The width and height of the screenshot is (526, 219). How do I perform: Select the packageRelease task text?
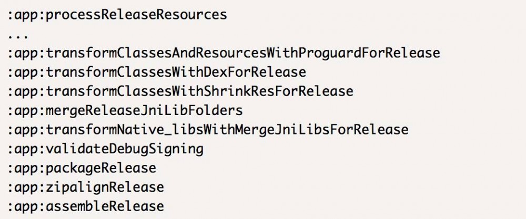[x=101, y=168]
